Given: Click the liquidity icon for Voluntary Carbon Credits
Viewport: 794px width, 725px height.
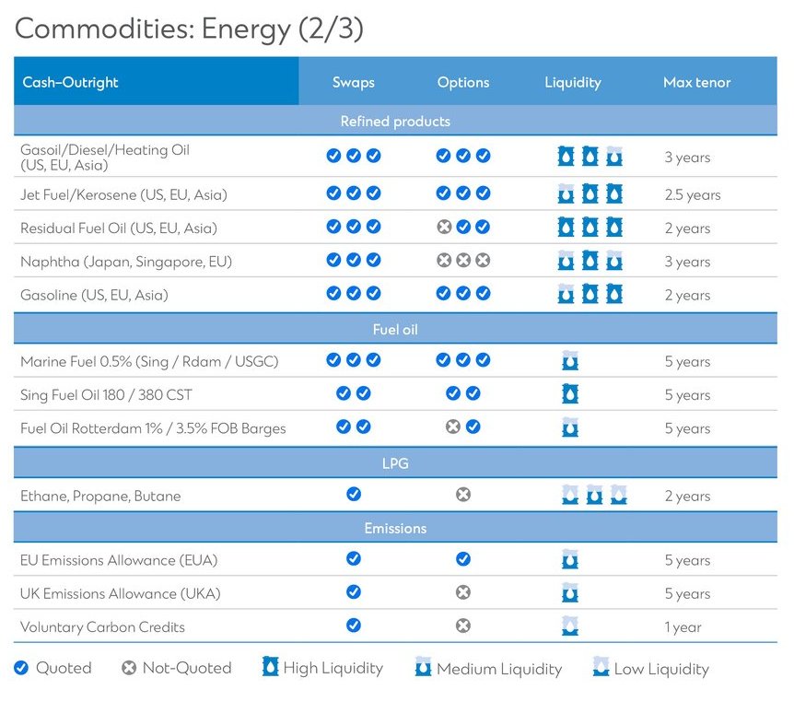Looking at the screenshot, I should coord(570,626).
